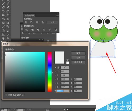Click the new color preview swatch

tap(59, 57)
